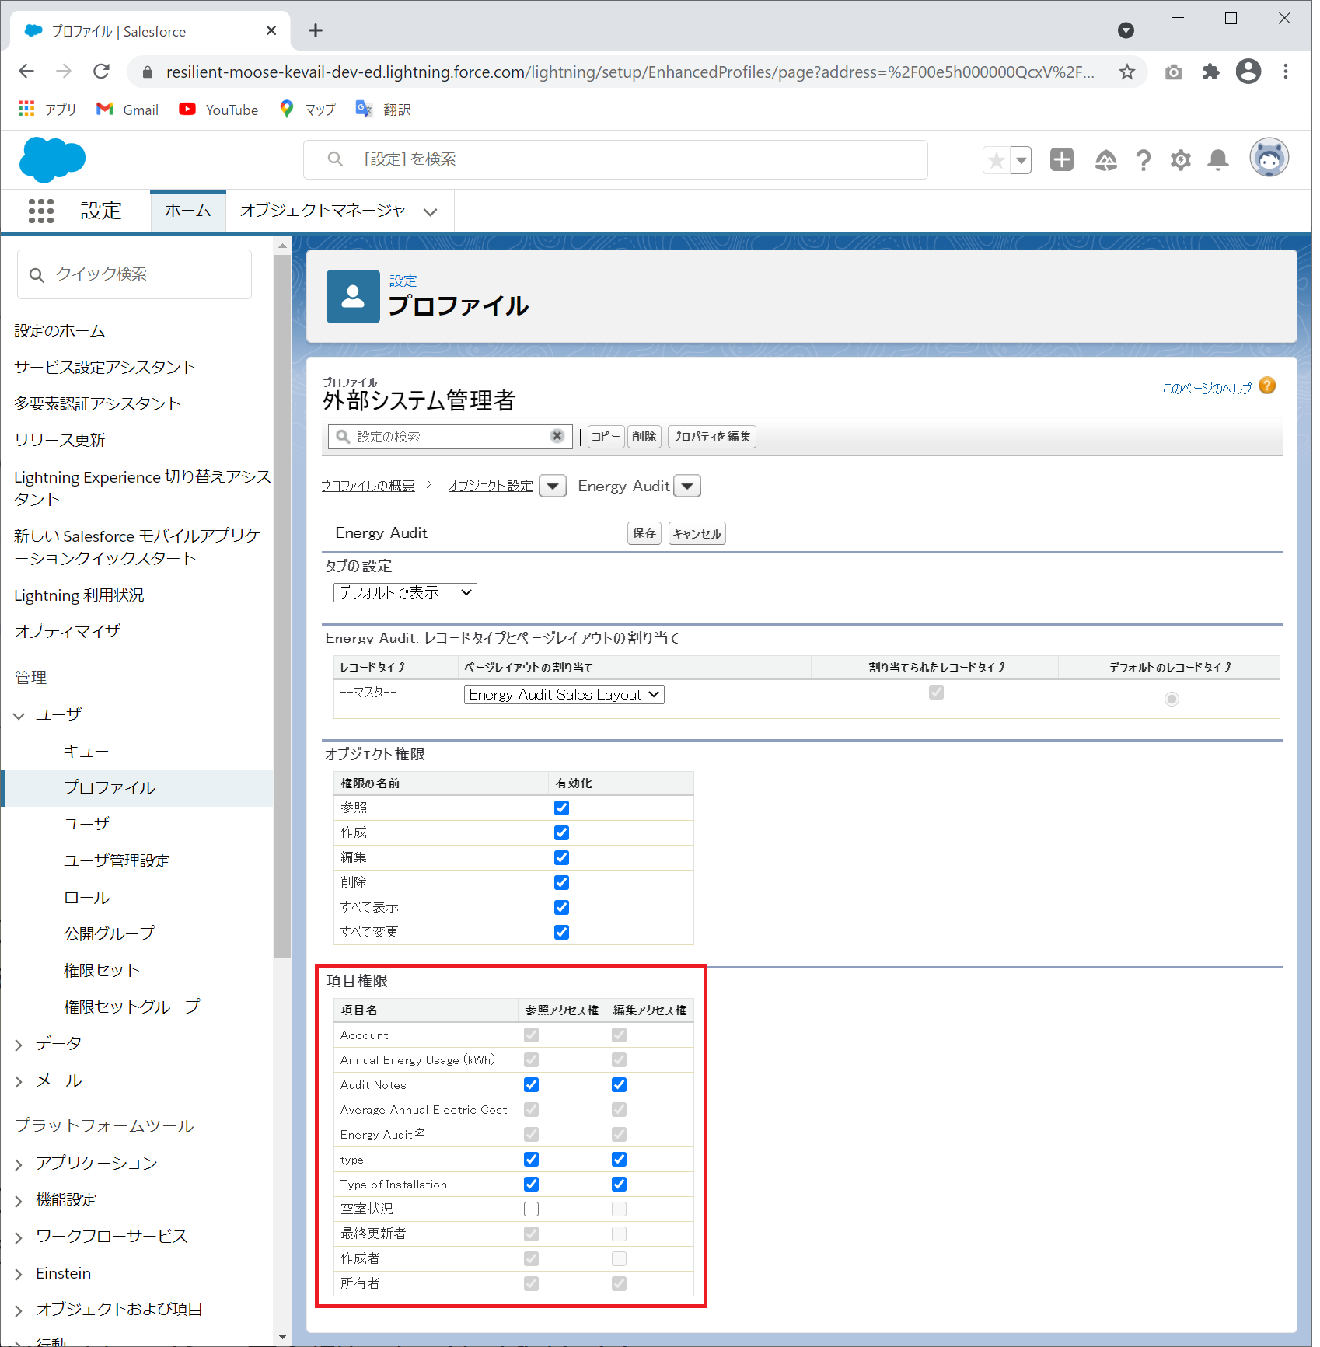Open the Salesforce help question mark
The height and width of the screenshot is (1347, 1320).
1144,160
